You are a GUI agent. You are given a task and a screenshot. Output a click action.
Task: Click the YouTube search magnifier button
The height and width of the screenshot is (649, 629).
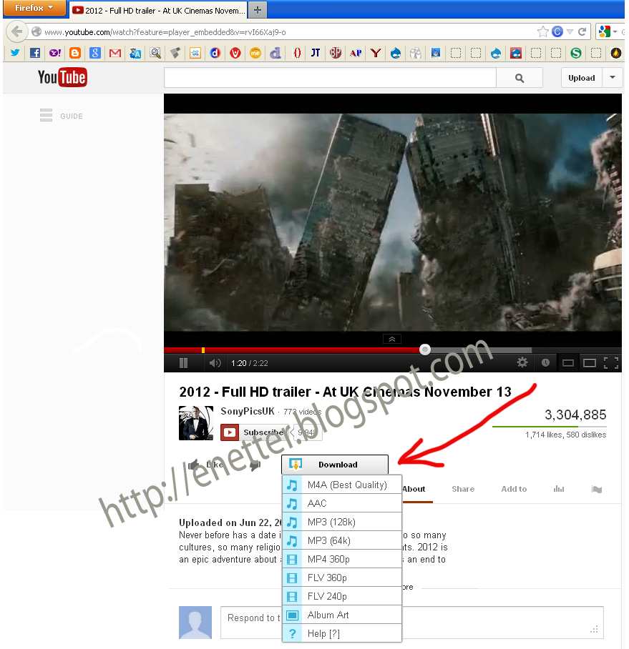[x=520, y=78]
